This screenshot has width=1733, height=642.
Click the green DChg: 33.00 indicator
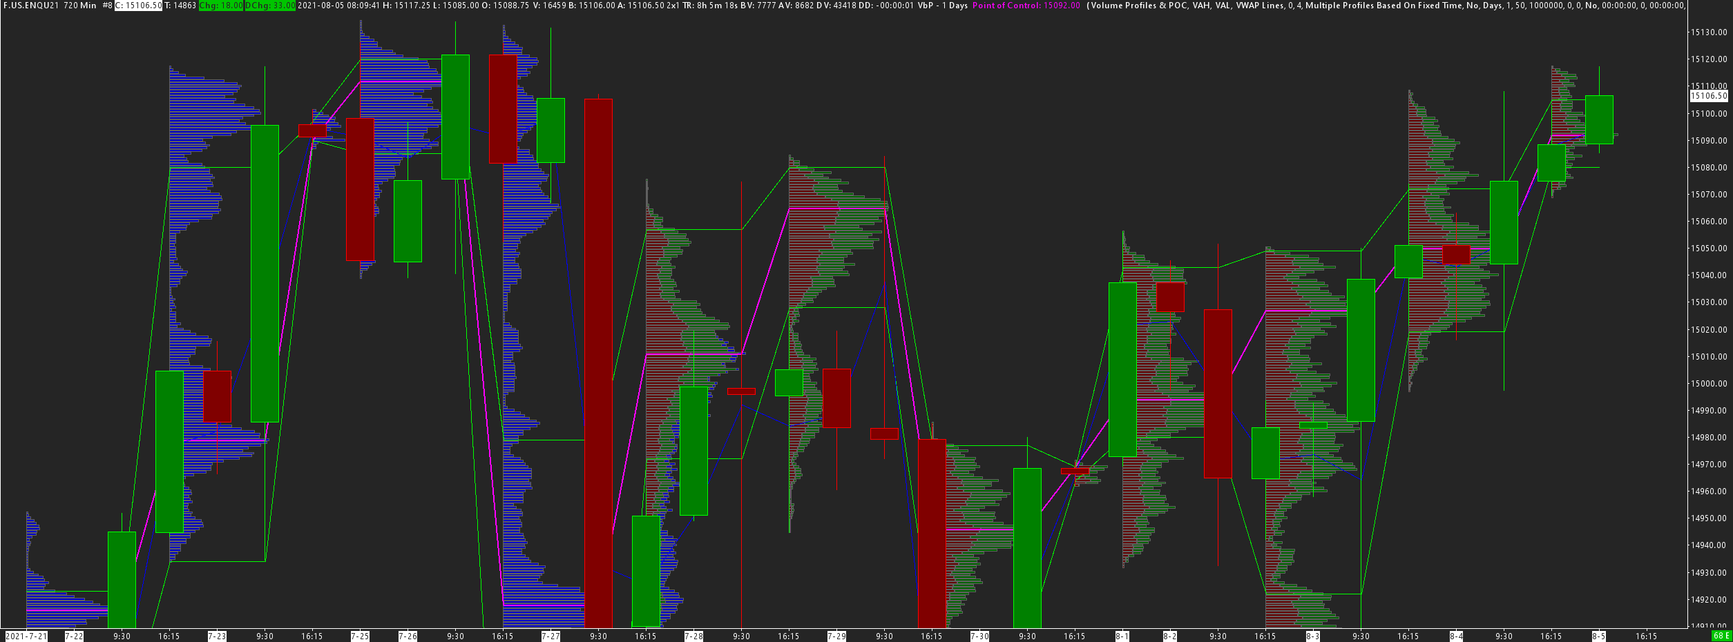coord(271,6)
